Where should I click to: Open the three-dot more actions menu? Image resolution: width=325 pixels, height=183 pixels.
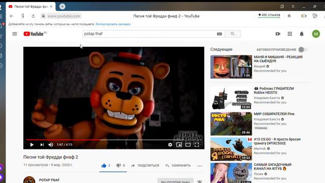tap(200, 166)
